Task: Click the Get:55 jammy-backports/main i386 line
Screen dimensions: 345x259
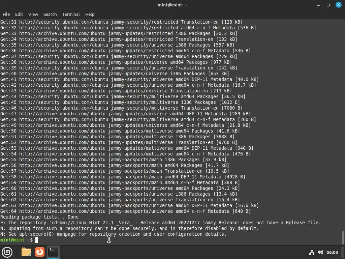Action: coord(113,160)
